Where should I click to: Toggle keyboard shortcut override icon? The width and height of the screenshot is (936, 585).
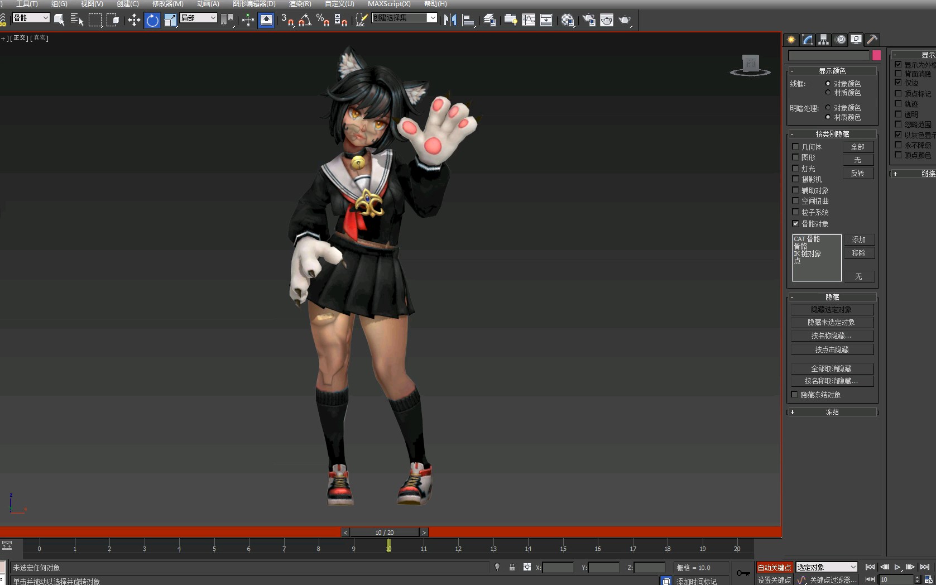pyautogui.click(x=266, y=20)
